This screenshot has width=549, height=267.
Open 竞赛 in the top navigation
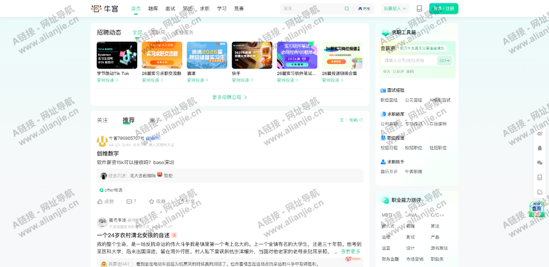point(239,9)
